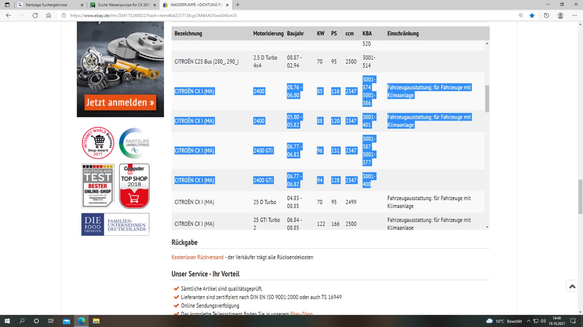Screen dimensions: 583x327
Task: Open the Deutschland Test Bester Online-Shop badge
Action: point(98,186)
